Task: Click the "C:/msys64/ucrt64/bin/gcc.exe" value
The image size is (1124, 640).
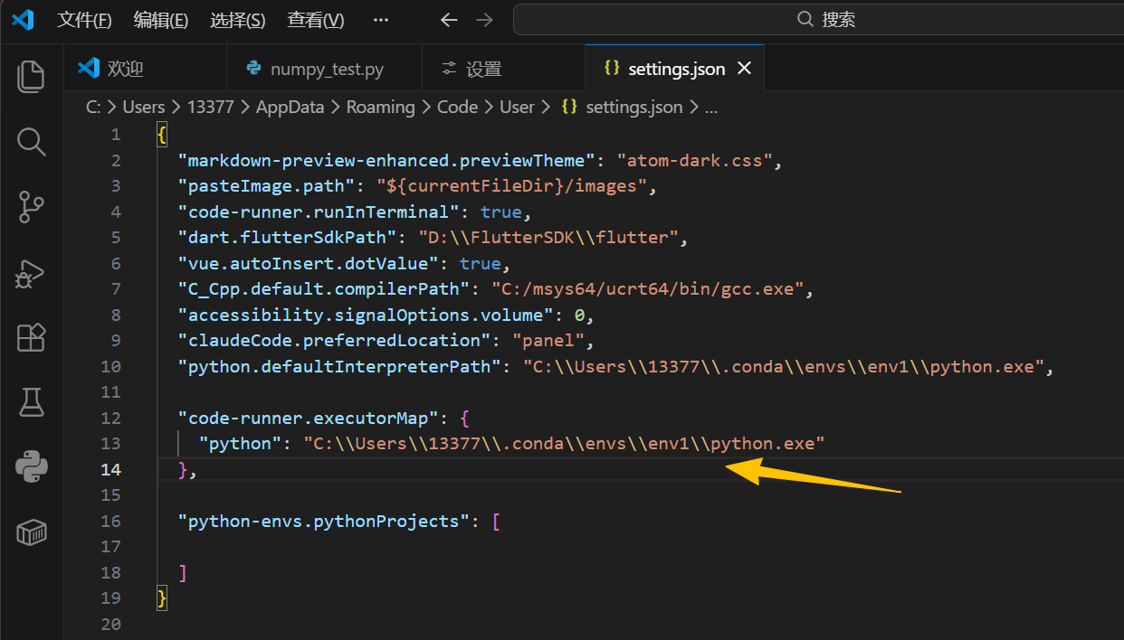Action: [x=649, y=289]
